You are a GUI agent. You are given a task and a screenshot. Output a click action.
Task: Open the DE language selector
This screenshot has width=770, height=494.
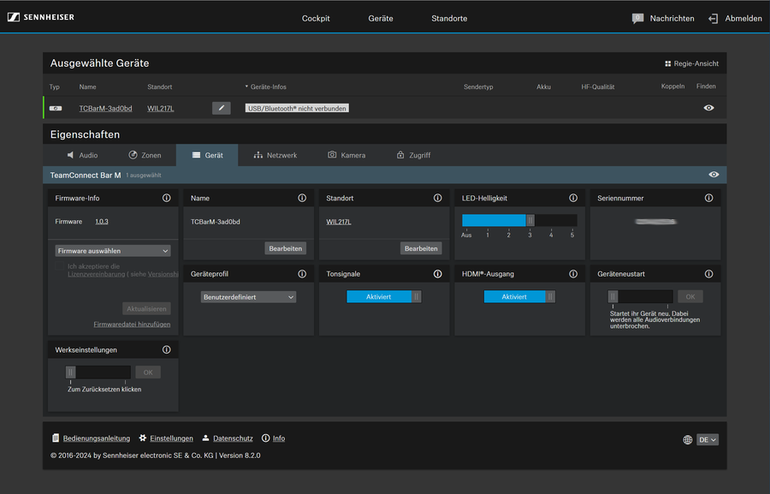coord(708,440)
